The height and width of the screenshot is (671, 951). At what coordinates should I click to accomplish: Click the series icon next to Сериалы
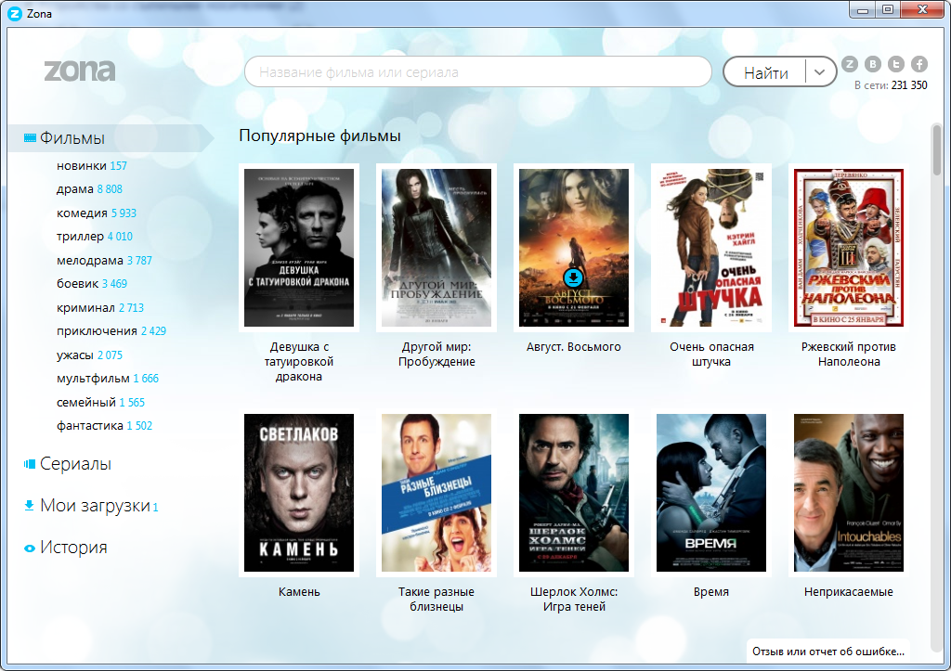(x=30, y=464)
